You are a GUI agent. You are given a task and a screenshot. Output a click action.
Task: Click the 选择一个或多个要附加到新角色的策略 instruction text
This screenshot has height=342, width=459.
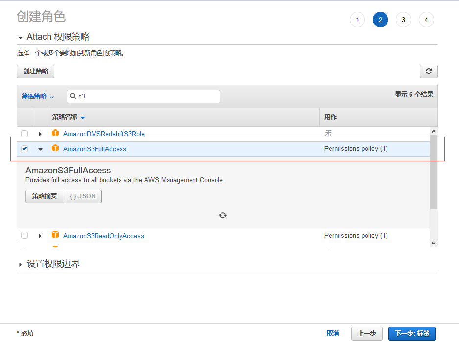[71, 53]
